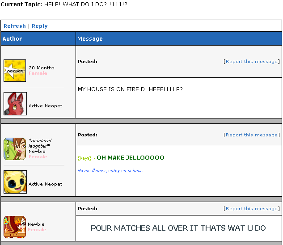Open the yellow baby Neopet picture
This screenshot has width=283, height=245.
coord(15,182)
